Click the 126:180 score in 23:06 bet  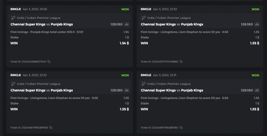coord(116,24)
